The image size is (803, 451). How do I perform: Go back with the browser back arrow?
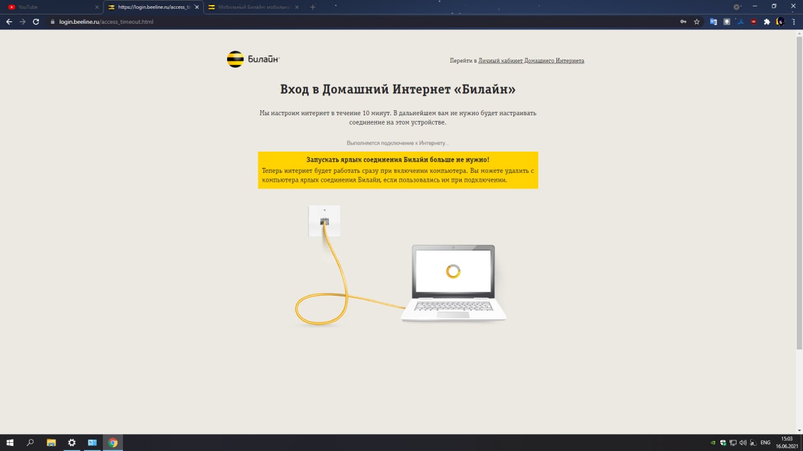click(9, 21)
